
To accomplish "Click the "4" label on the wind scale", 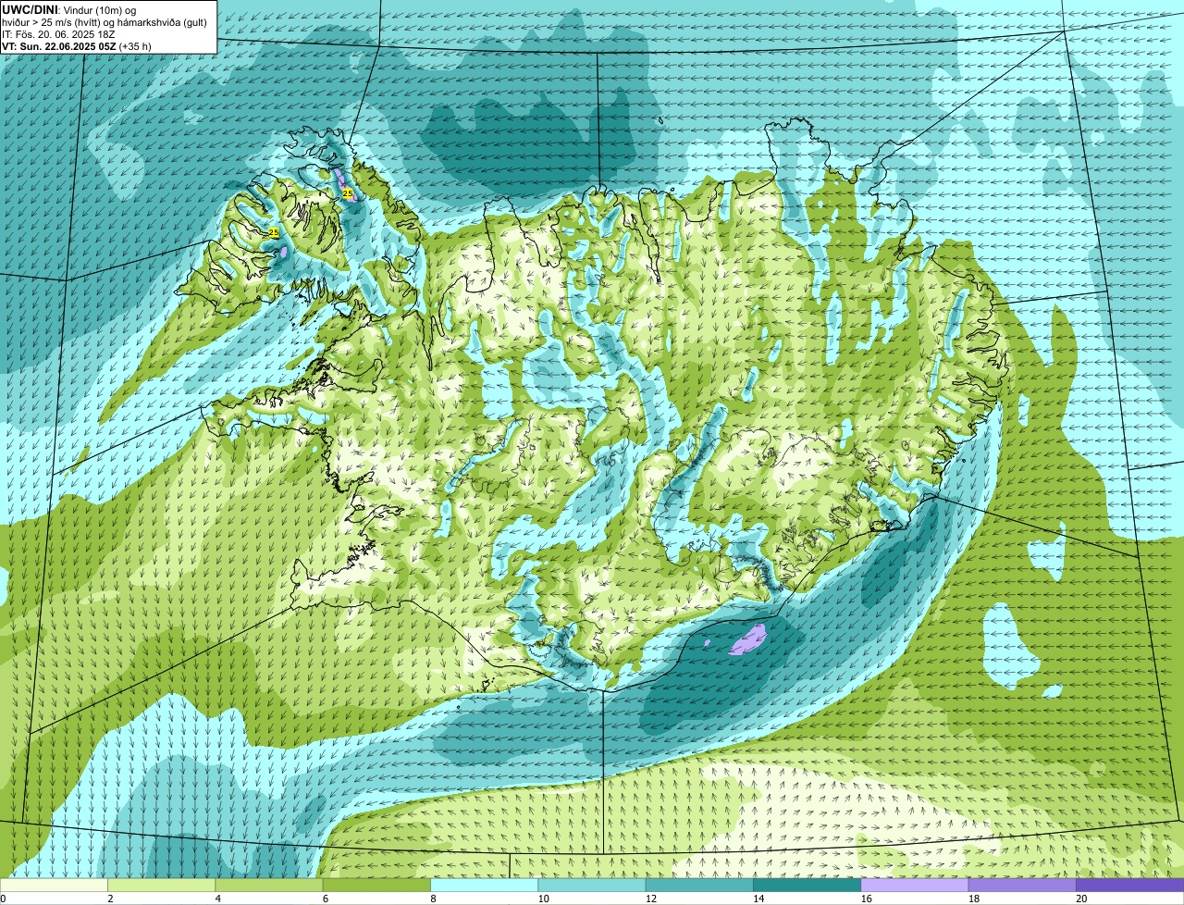I will [217, 899].
